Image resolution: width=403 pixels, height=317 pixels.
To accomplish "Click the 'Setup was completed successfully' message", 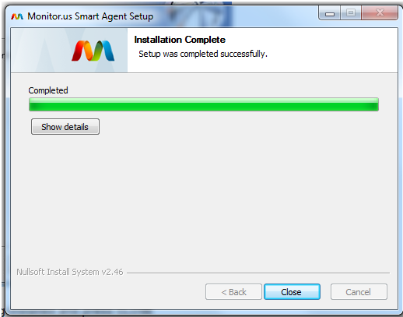I will pos(203,54).
